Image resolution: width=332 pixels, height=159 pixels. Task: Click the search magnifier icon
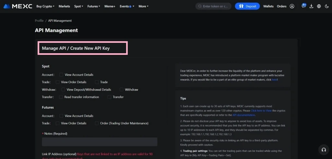[200, 6]
